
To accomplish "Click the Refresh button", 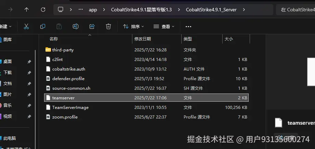I will point(43,10).
